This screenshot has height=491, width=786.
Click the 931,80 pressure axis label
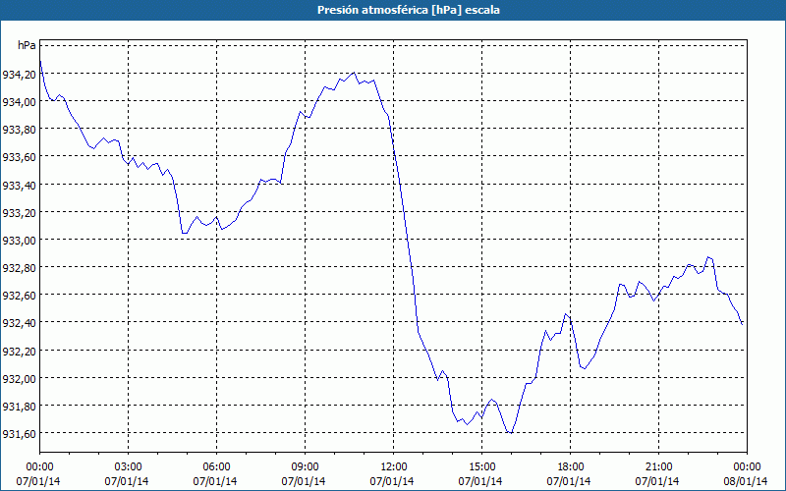tap(19, 406)
